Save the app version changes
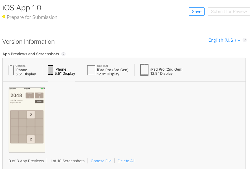Viewport: 252px width, 172px height. [x=197, y=12]
